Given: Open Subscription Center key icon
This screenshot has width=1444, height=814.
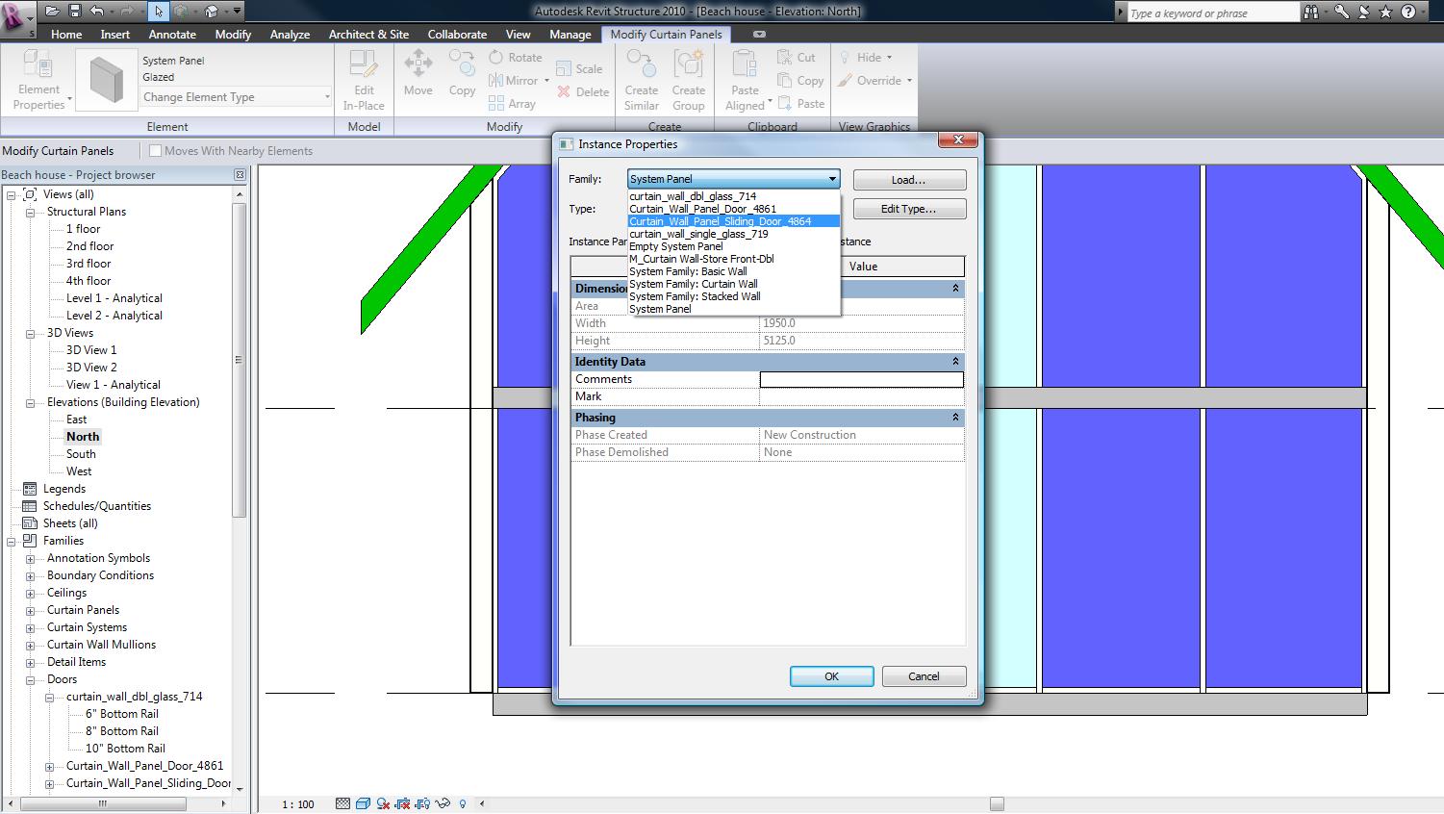Looking at the screenshot, I should point(1341,13).
